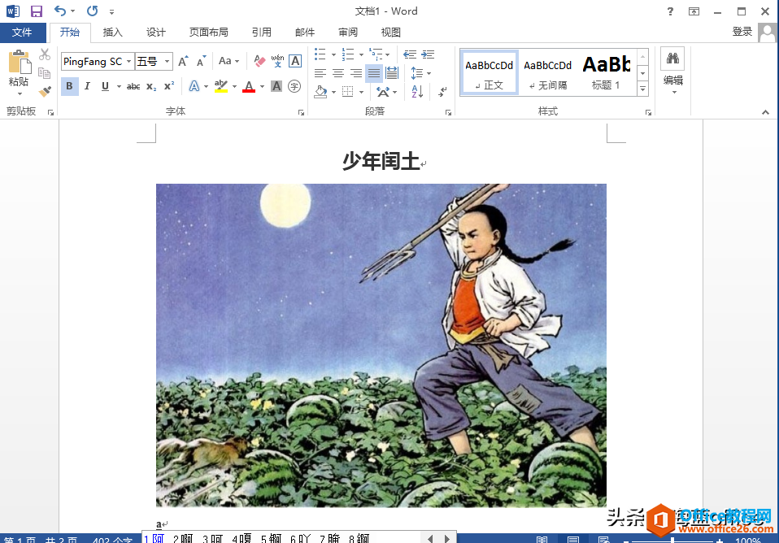Switch to the 视图 View tab

pyautogui.click(x=391, y=33)
